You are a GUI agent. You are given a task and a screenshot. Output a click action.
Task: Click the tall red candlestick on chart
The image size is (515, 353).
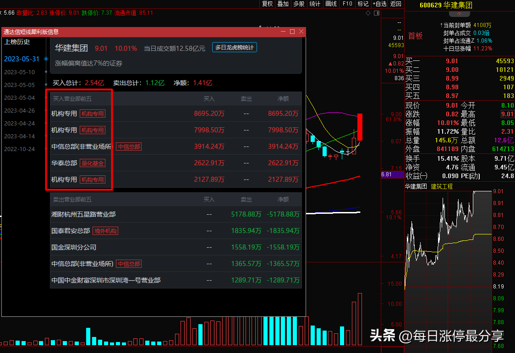pyautogui.click(x=360, y=127)
